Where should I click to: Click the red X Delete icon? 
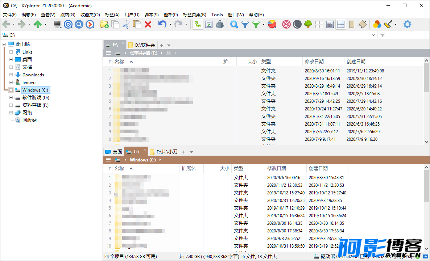click(x=148, y=25)
